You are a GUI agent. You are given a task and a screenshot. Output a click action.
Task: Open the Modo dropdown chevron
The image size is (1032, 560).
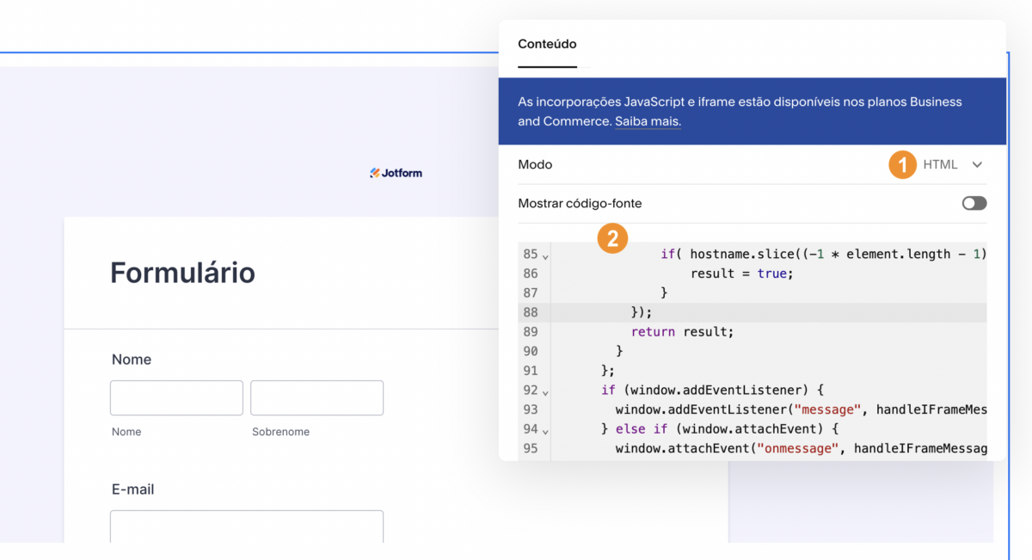pos(977,165)
